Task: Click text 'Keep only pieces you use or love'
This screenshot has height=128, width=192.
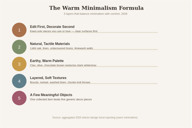Action: click(50, 31)
